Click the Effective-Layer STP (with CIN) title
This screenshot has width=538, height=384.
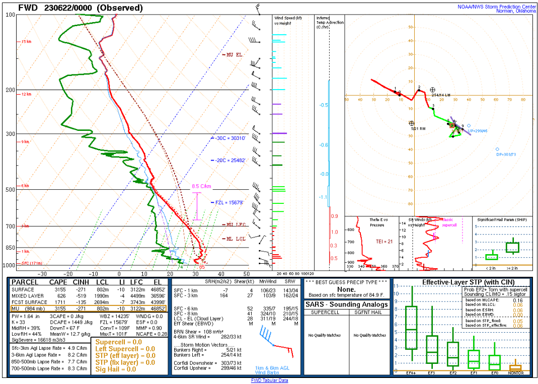[461, 282]
